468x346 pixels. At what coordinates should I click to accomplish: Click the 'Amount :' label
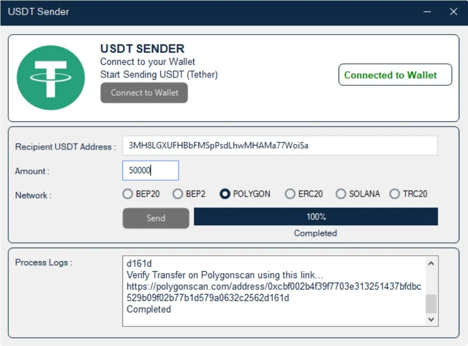(32, 171)
